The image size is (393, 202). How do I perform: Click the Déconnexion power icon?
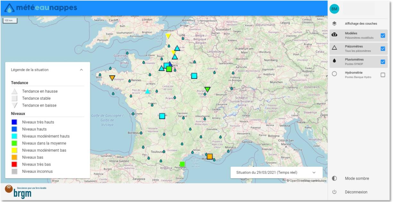334,192
